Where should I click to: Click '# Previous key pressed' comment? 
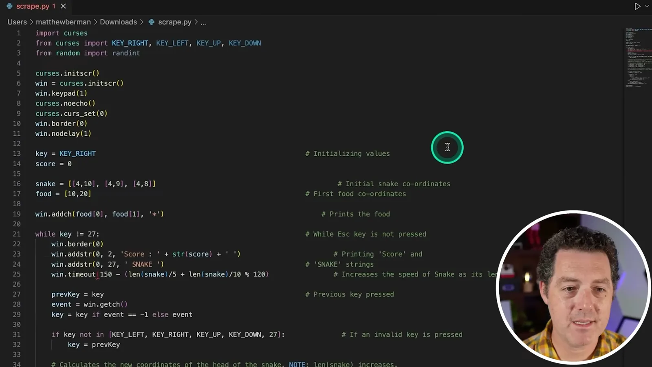[x=350, y=294]
